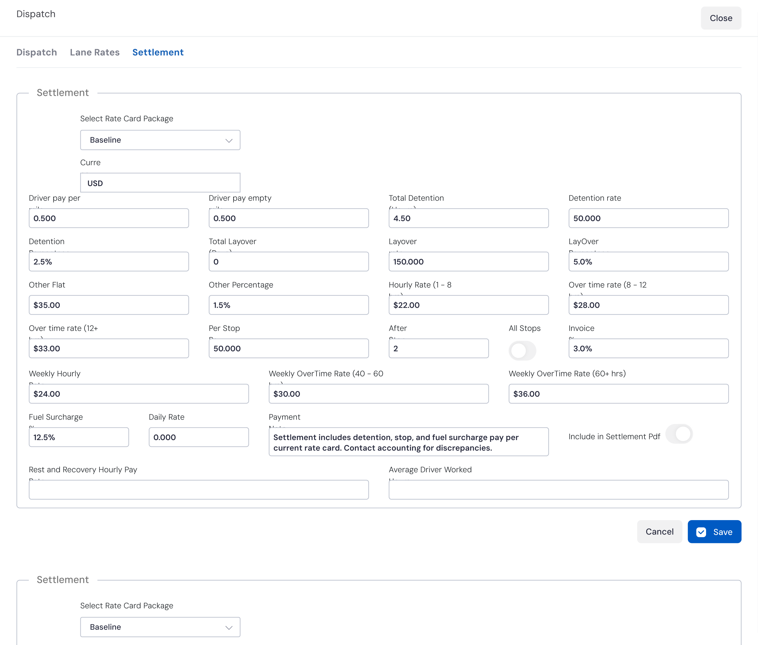
Task: Click the After Stop field showing 2
Action: pos(439,349)
